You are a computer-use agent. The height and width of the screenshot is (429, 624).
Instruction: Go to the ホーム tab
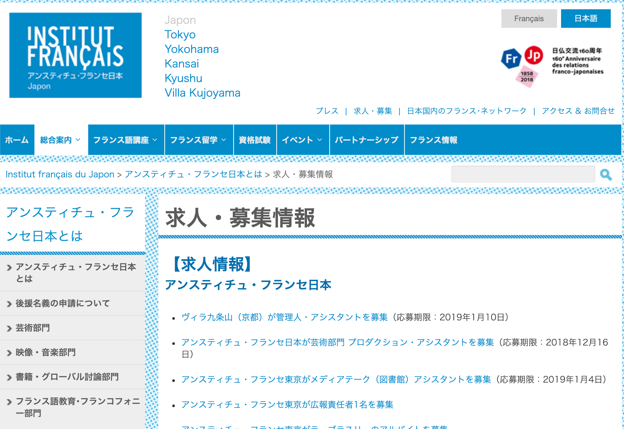click(x=17, y=140)
